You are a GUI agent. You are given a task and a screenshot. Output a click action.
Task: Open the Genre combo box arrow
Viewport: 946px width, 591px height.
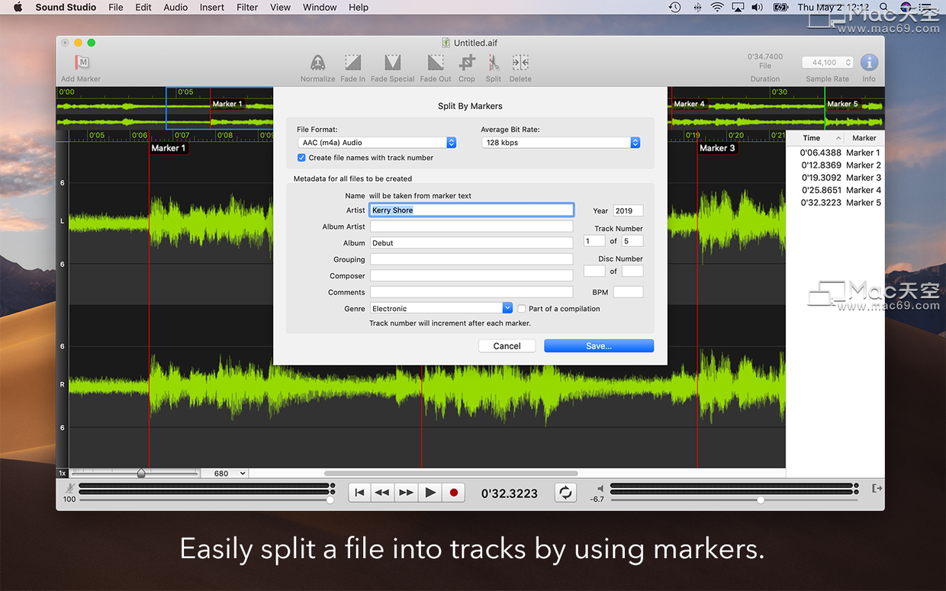point(507,308)
